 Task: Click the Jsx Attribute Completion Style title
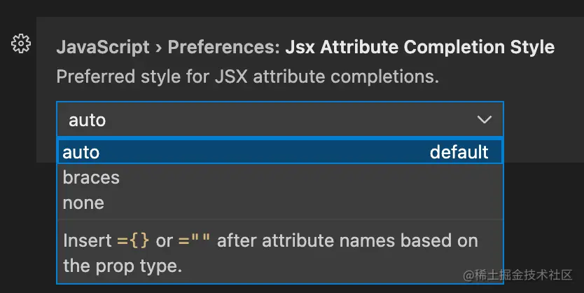(419, 48)
